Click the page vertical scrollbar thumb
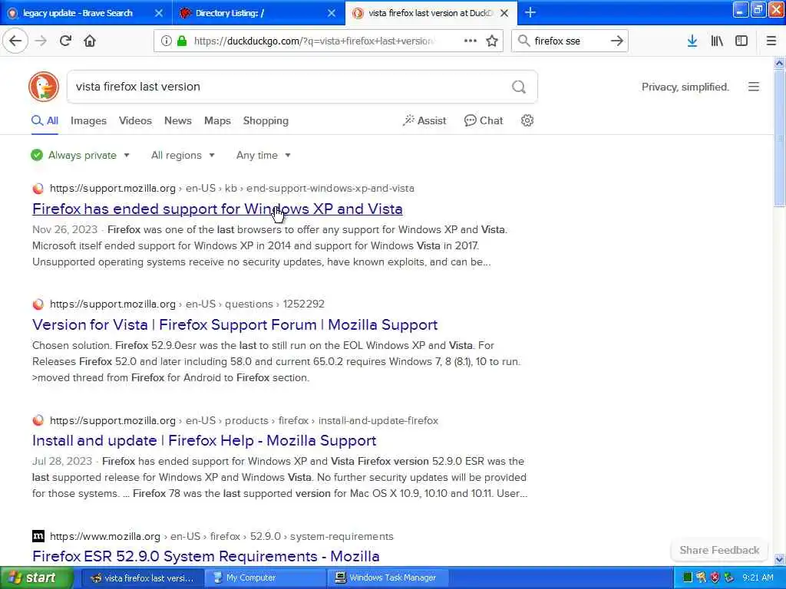786x589 pixels. pos(779,138)
